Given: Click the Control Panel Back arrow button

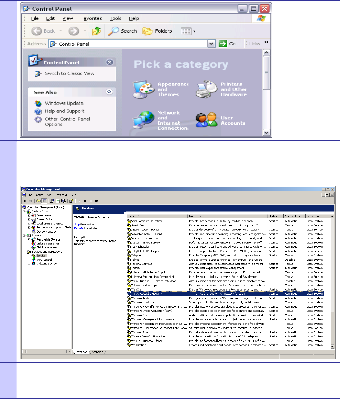Looking at the screenshot, I should (36, 31).
